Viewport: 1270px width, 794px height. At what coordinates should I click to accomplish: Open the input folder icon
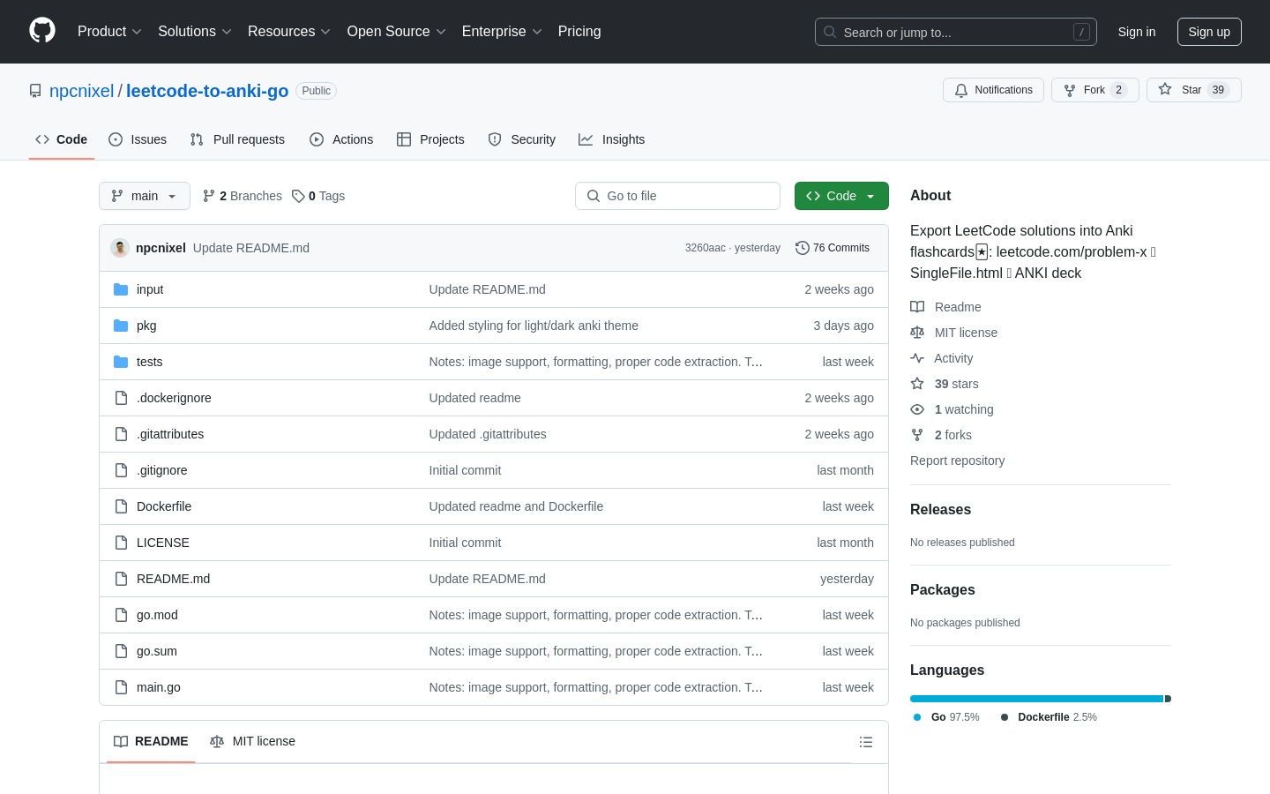(x=121, y=289)
